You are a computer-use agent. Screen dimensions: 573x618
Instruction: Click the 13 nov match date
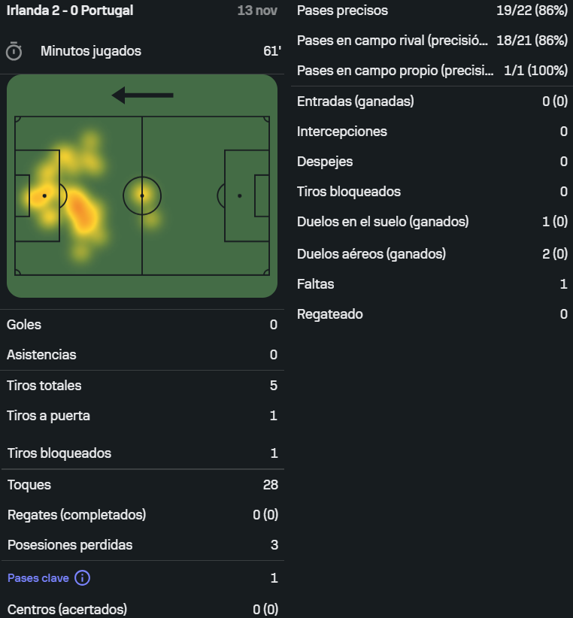click(256, 11)
